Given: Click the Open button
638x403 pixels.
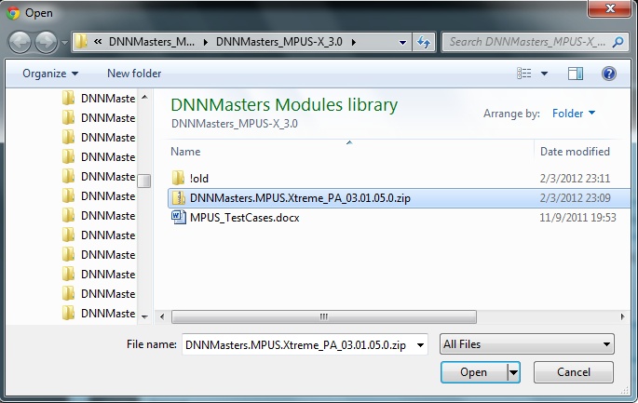Looking at the screenshot, I should coord(474,372).
